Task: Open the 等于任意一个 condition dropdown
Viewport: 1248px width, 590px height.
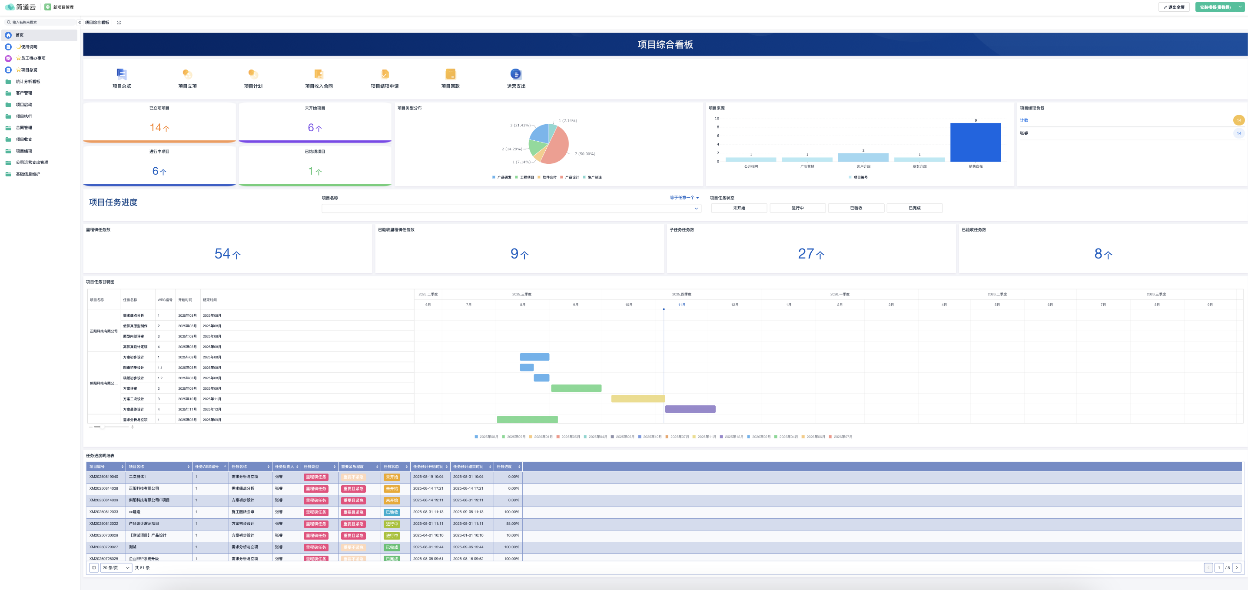Action: click(x=684, y=198)
